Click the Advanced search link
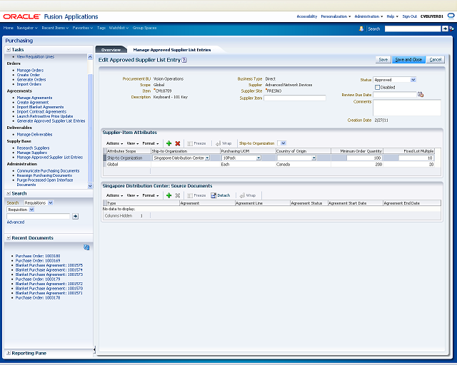457x365 pixels. (16, 222)
